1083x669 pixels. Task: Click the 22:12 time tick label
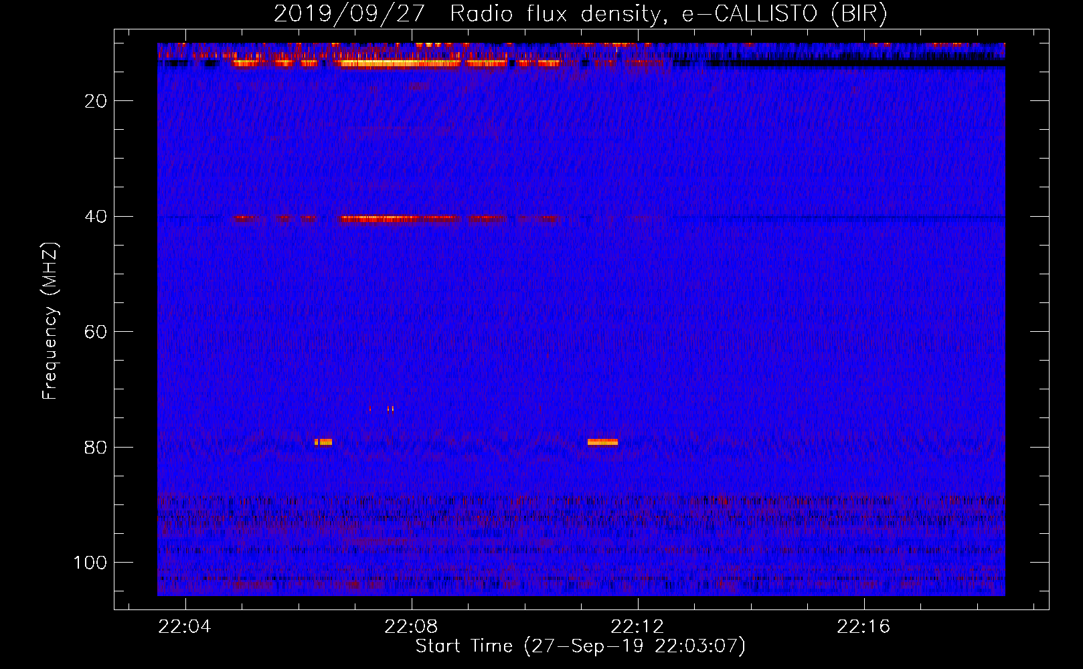click(x=638, y=627)
